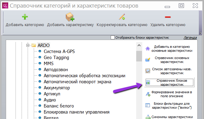Click the blue bullet next to Аккумулятор
Image resolution: width=204 pixels, height=119 pixels.
40,88
